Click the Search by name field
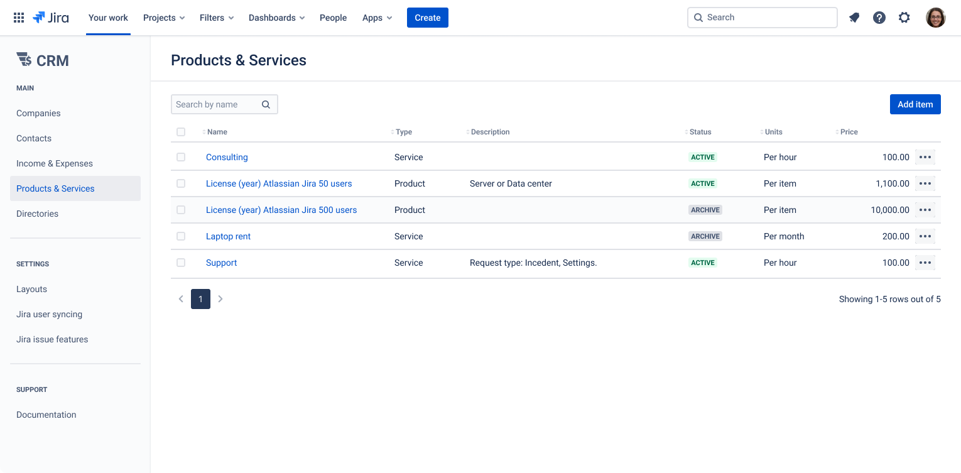The image size is (961, 473). (224, 104)
